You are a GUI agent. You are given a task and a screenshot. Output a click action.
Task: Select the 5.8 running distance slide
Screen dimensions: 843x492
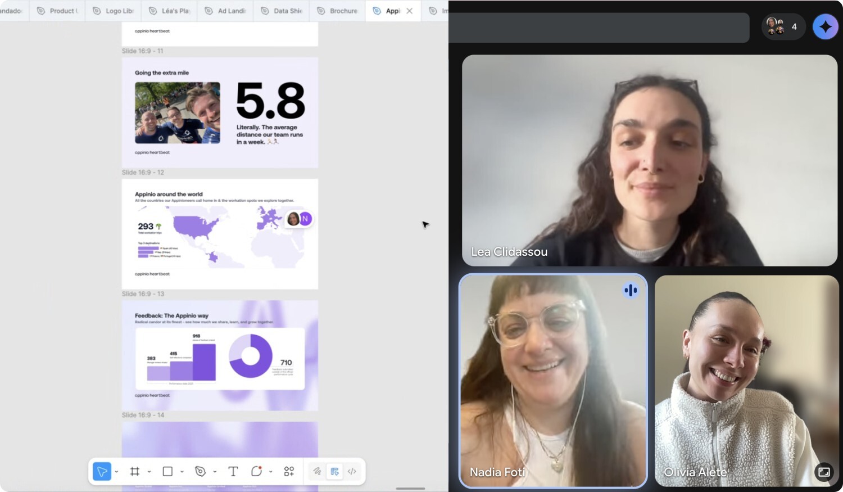[x=220, y=112]
